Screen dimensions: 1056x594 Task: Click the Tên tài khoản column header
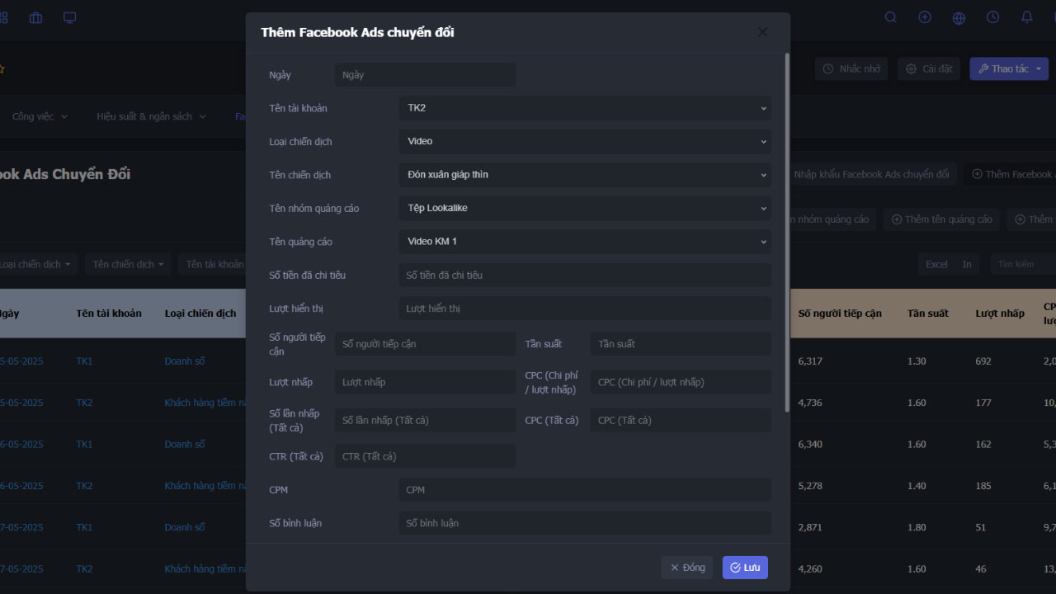point(109,313)
